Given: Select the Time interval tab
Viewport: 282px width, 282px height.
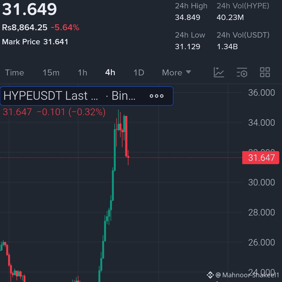Looking at the screenshot, I should 14,73.
